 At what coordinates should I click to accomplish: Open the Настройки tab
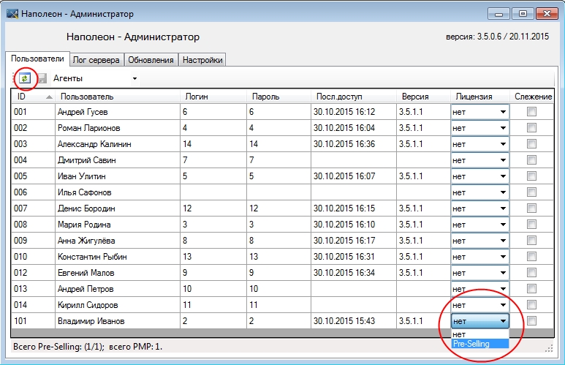click(202, 60)
